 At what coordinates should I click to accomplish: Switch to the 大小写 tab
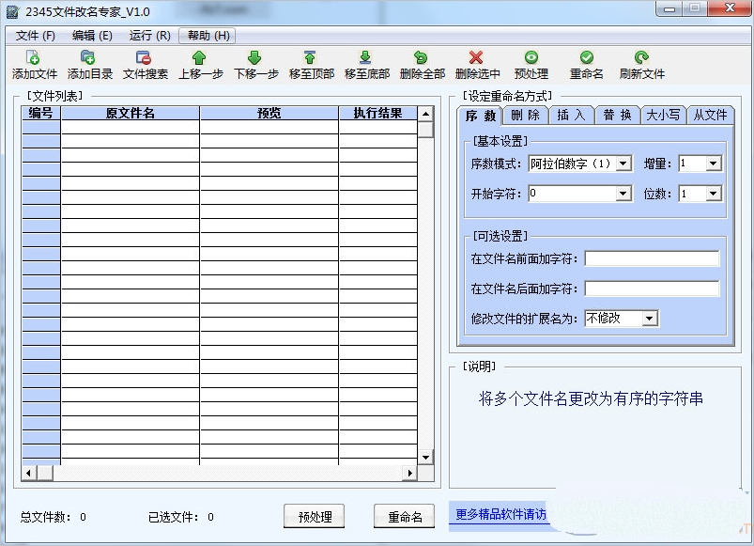(663, 116)
